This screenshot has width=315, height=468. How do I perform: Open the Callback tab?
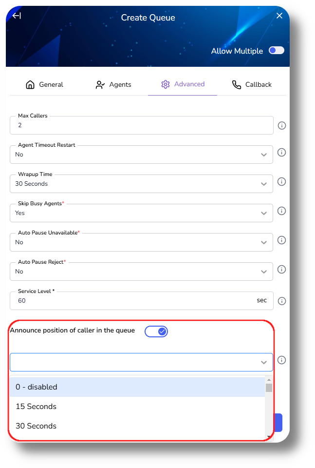pyautogui.click(x=252, y=84)
